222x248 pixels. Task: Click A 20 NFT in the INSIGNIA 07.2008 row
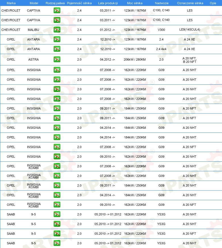[189, 147]
